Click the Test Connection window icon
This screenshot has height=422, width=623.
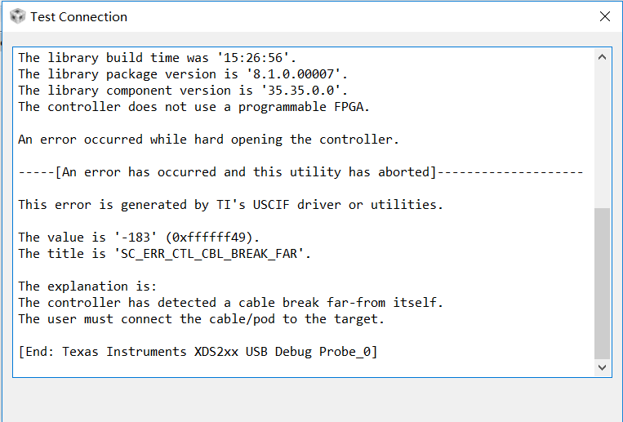click(x=17, y=16)
